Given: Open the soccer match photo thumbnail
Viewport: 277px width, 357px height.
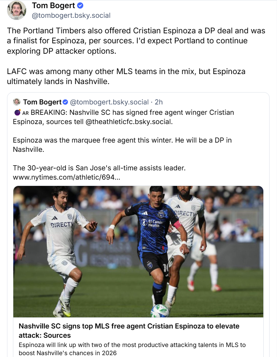Looking at the screenshot, I should [x=138, y=251].
